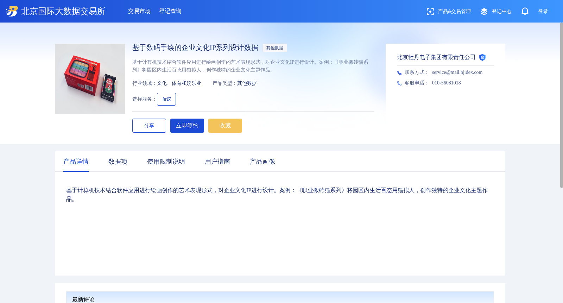This screenshot has width=563, height=303.
Task: Click company name 北京牡丹电子集团有限责任公司
Action: (436, 57)
